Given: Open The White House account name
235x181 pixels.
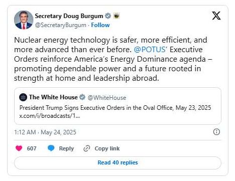Looking at the screenshot, I should coord(53,97).
